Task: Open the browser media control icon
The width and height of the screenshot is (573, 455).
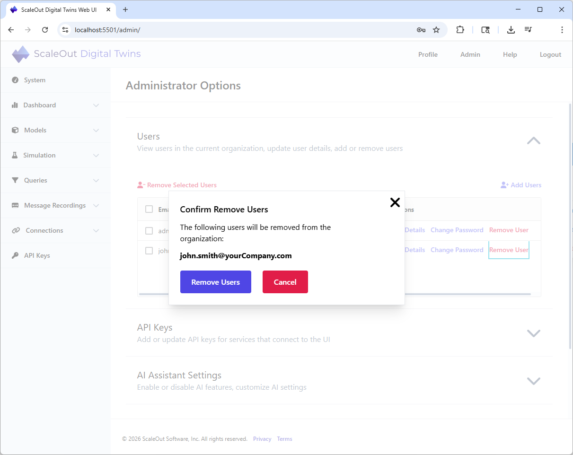Action: (528, 30)
